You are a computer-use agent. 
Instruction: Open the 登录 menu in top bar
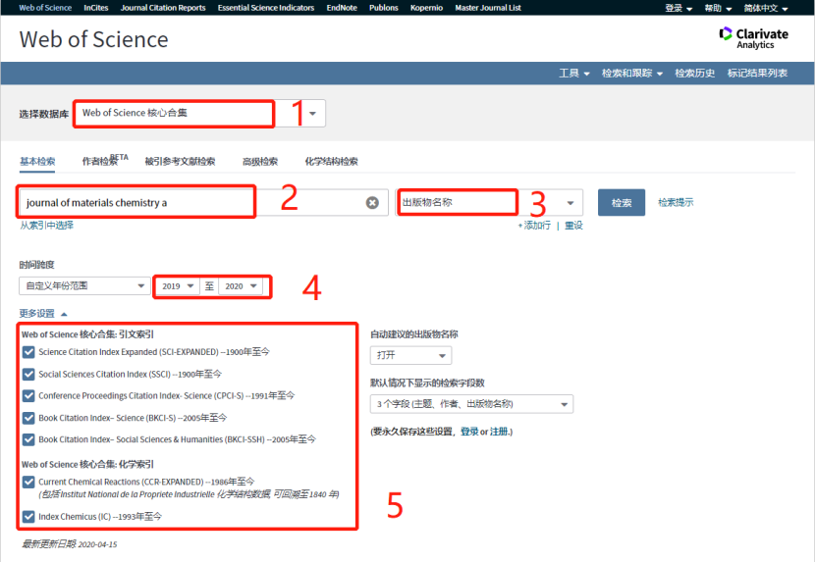click(x=679, y=8)
